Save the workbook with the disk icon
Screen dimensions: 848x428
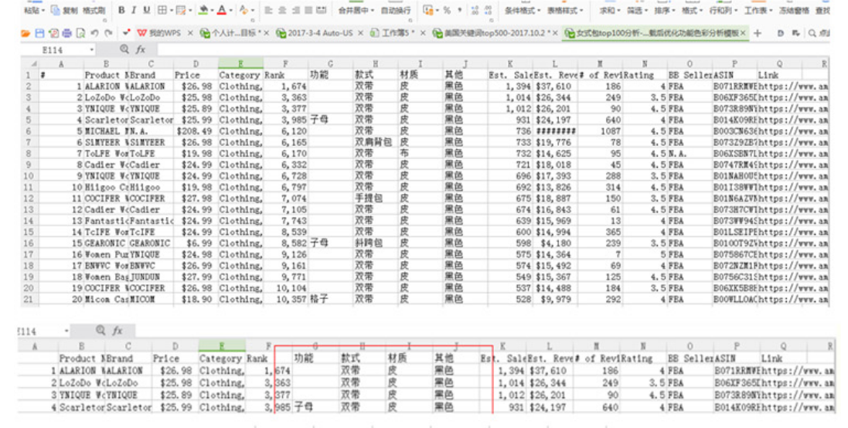click(x=39, y=33)
